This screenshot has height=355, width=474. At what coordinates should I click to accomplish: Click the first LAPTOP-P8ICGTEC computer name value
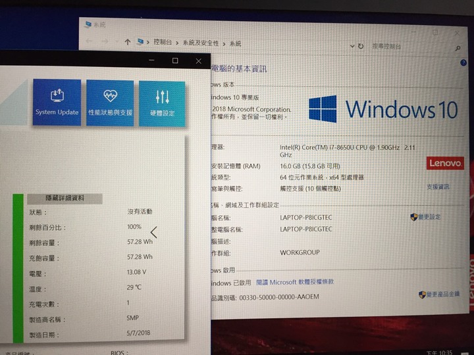(x=306, y=218)
